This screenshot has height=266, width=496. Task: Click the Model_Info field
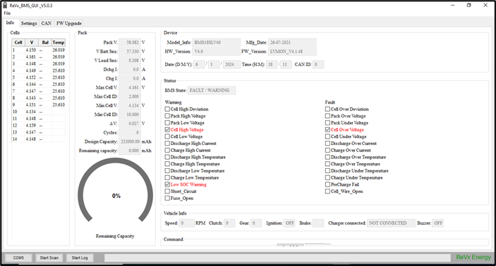click(x=217, y=42)
